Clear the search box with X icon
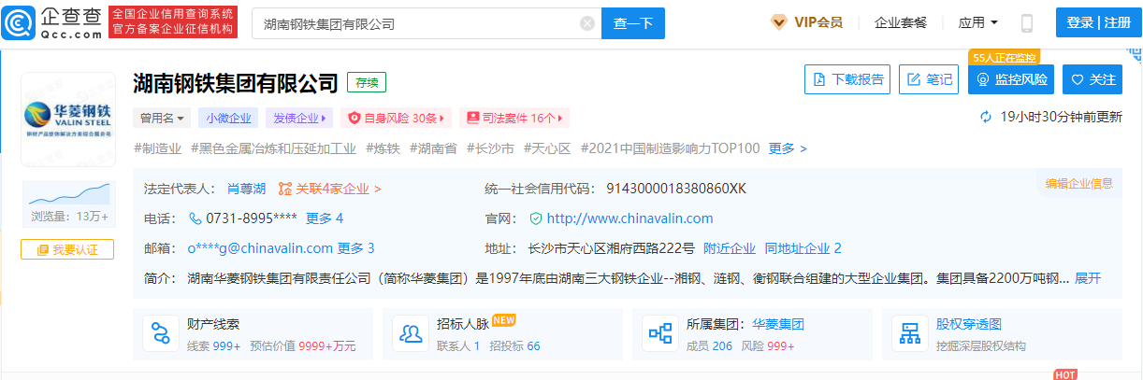The height and width of the screenshot is (380, 1143). pyautogui.click(x=586, y=23)
